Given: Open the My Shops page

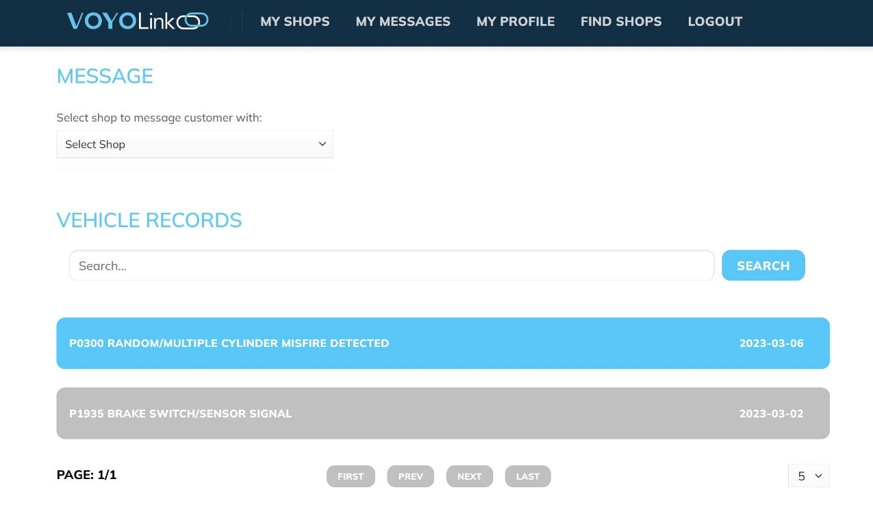Looking at the screenshot, I should coord(294,22).
